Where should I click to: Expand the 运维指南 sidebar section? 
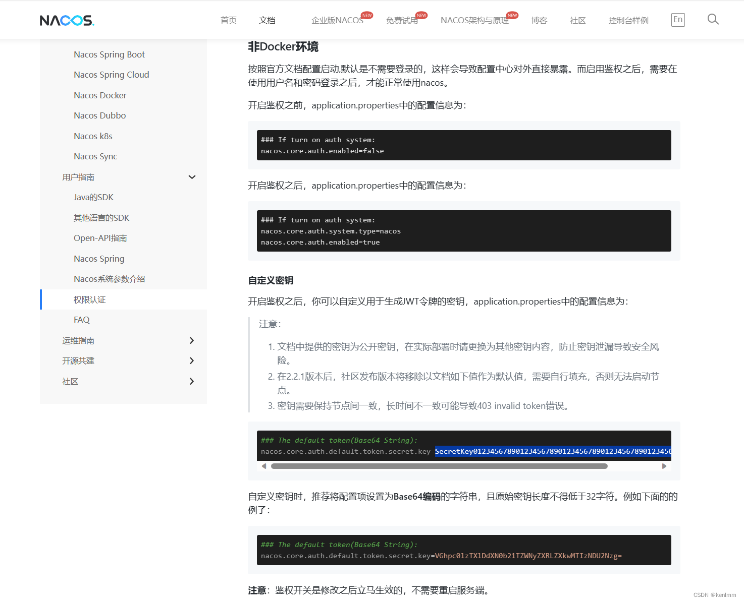point(192,340)
